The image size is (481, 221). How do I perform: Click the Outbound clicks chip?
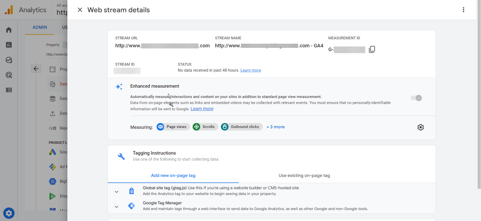point(242,127)
